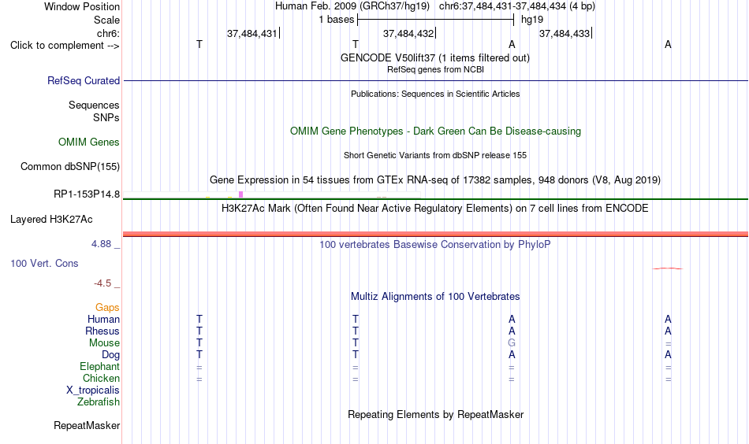Open the OMIM Gene Phenotypes track title
Viewport: 749px width, 444px height.
pyautogui.click(x=435, y=131)
